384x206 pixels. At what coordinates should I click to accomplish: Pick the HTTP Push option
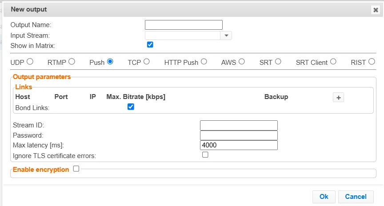click(204, 62)
